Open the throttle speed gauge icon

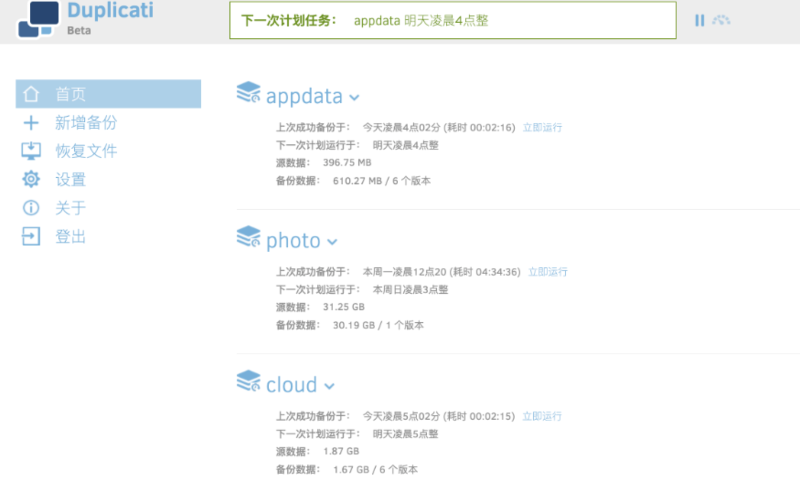[x=721, y=21]
